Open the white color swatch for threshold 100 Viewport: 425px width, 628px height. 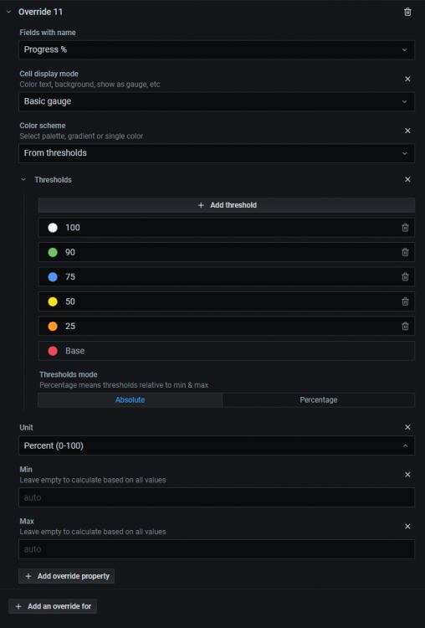click(53, 228)
